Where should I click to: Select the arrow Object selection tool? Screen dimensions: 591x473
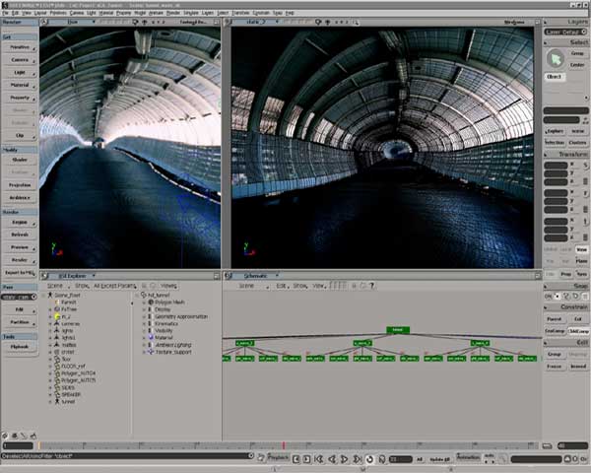(x=554, y=58)
